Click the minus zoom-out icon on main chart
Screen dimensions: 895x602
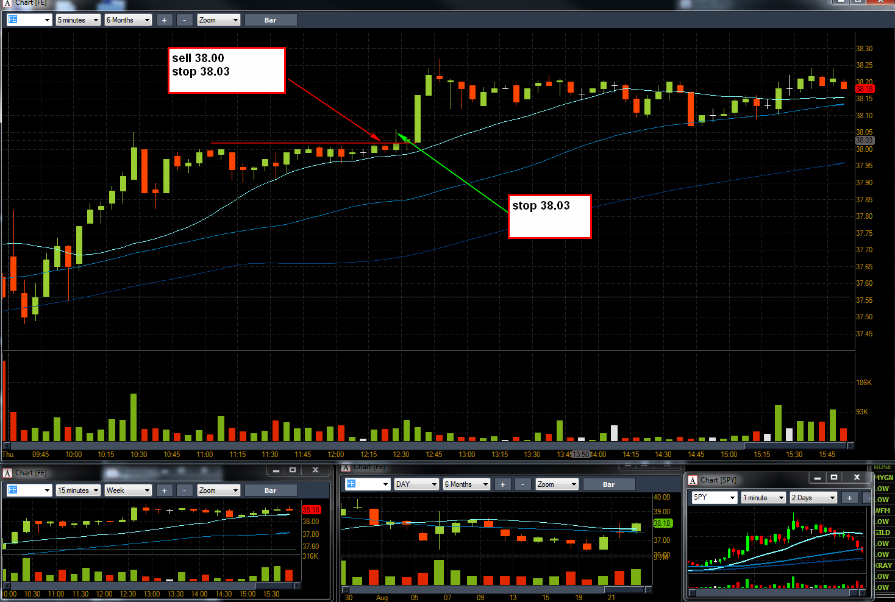(185, 20)
